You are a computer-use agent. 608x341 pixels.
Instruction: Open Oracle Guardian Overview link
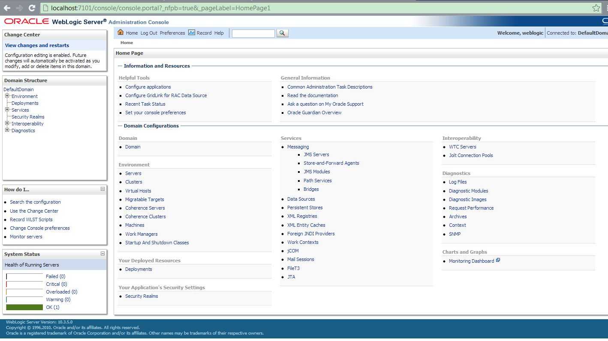pos(314,113)
